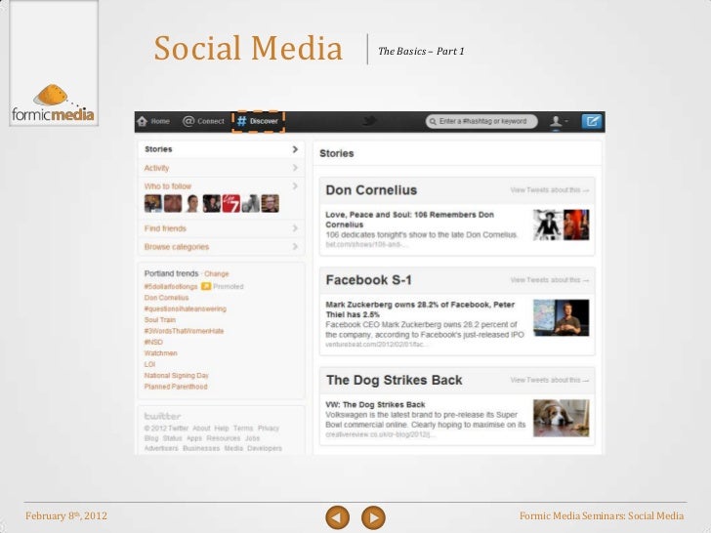Click the red 7 suggested account avatar
The image size is (711, 533).
click(231, 203)
